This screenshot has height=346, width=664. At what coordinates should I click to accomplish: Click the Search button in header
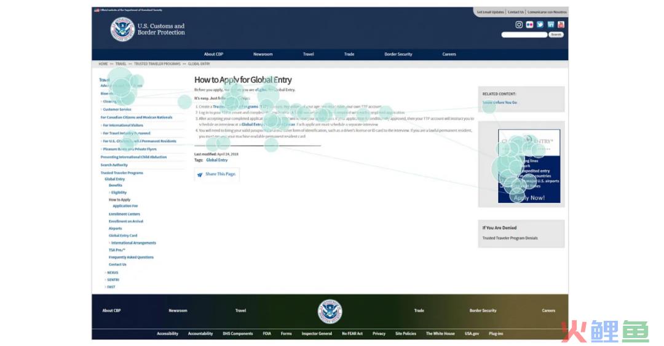556,35
